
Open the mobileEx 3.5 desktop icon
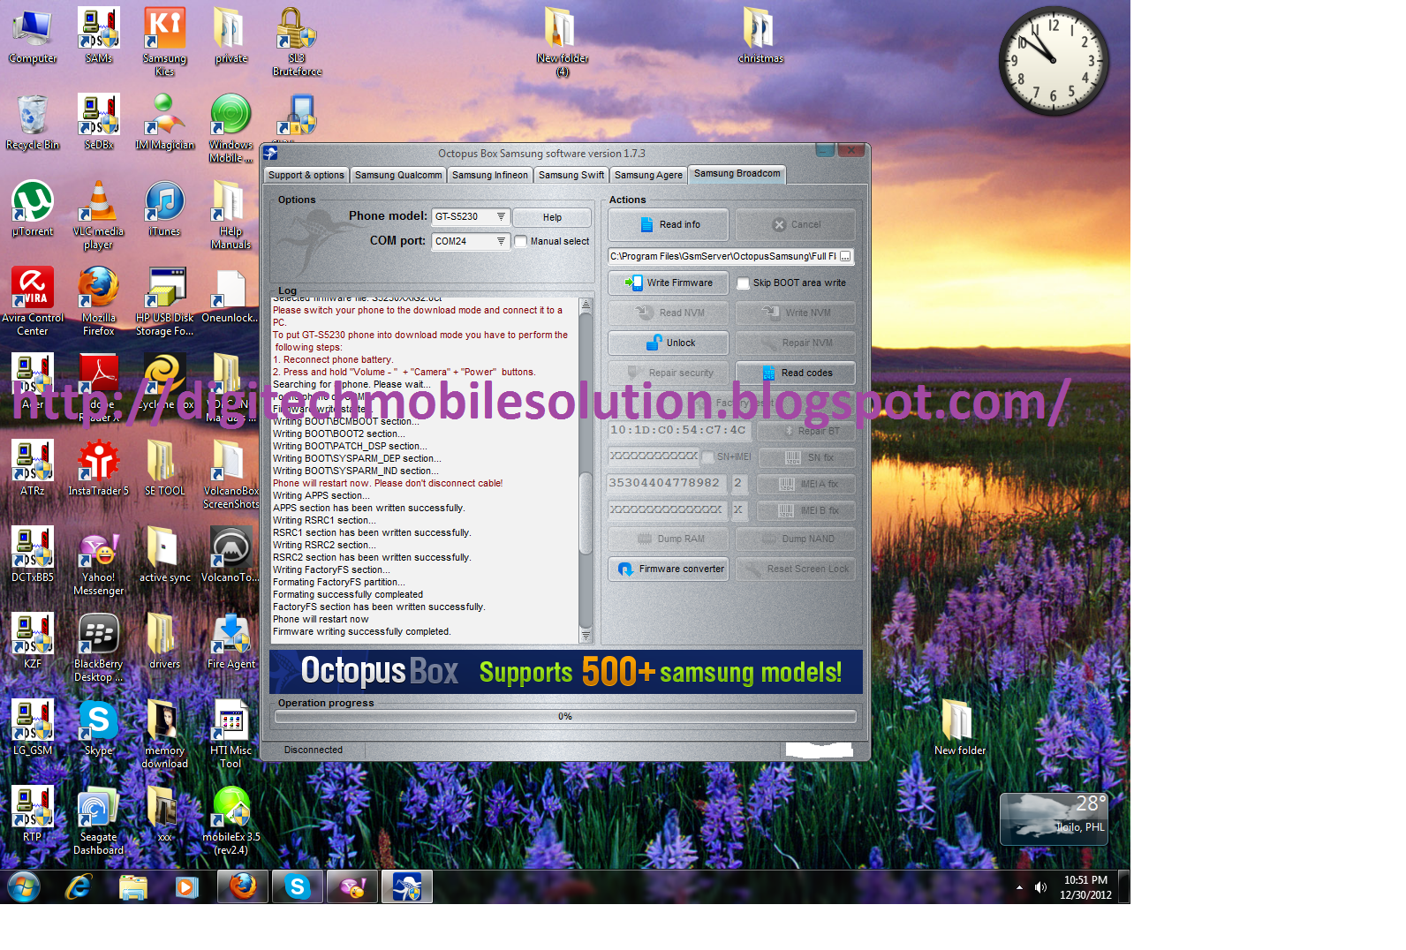click(x=231, y=820)
